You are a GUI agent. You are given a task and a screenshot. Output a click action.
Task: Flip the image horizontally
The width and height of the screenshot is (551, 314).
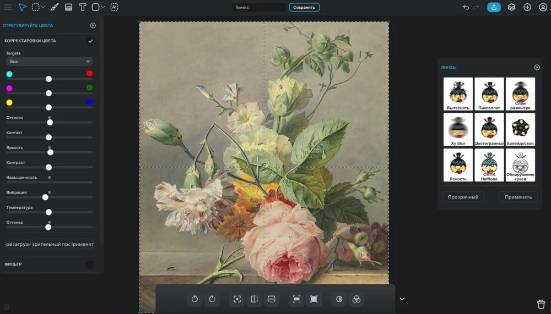(x=255, y=299)
